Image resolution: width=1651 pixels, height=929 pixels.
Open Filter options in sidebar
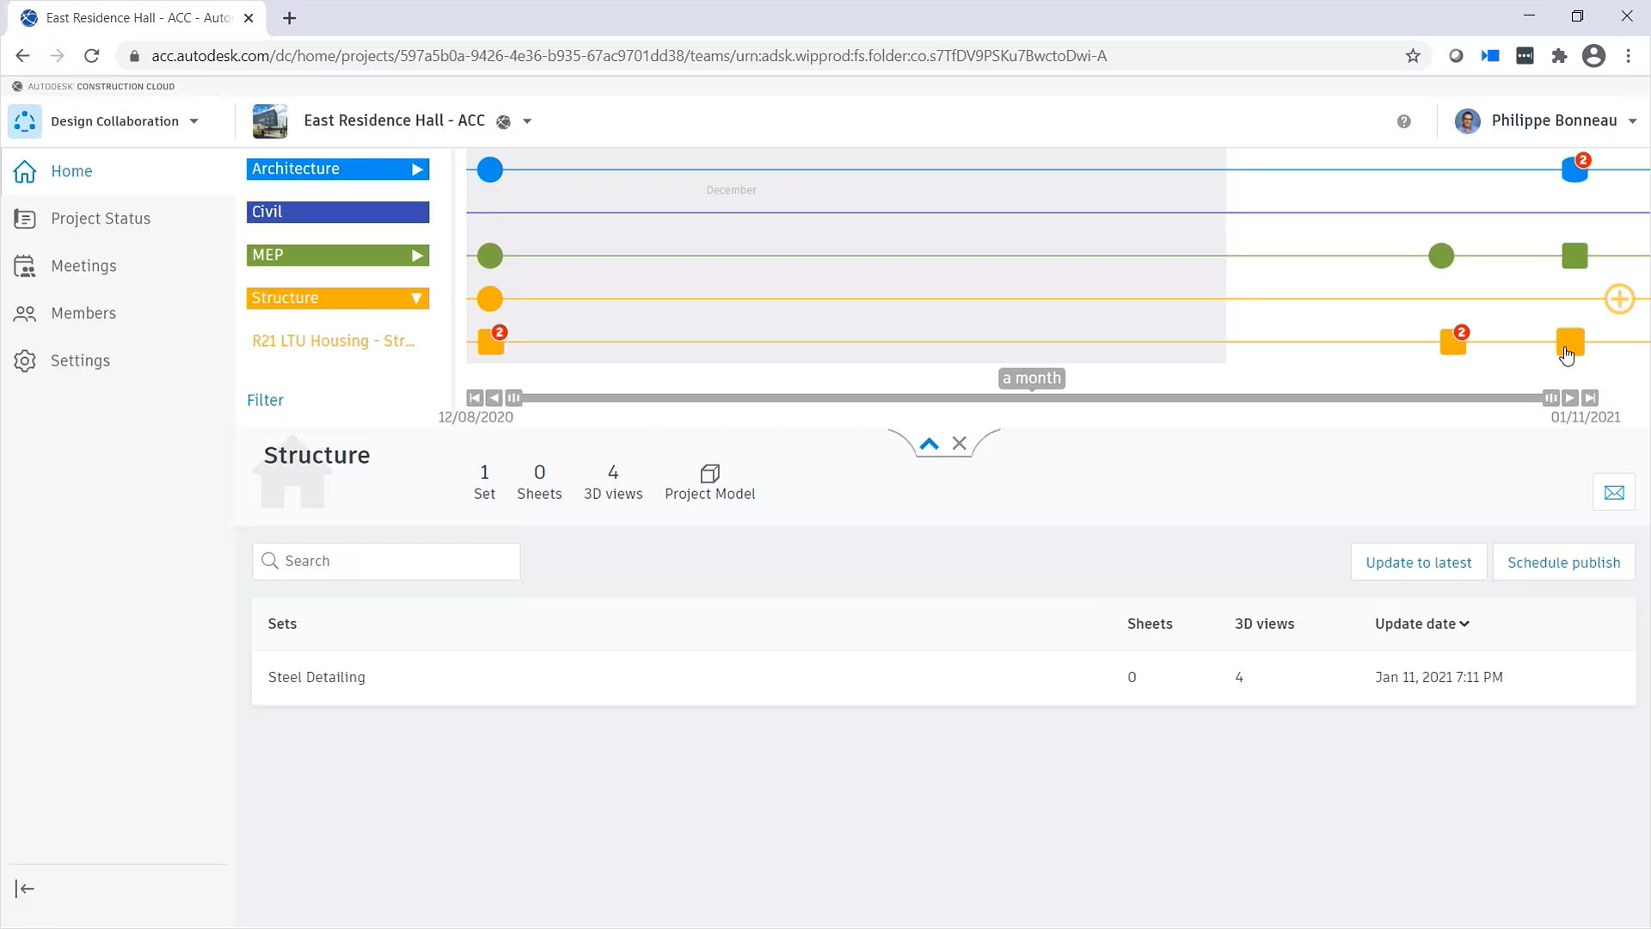pos(264,399)
